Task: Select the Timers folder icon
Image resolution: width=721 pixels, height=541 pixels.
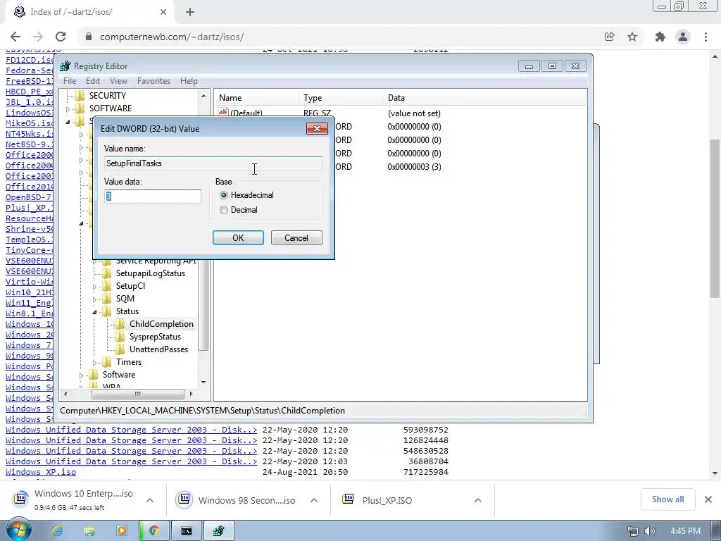Action: 107,362
